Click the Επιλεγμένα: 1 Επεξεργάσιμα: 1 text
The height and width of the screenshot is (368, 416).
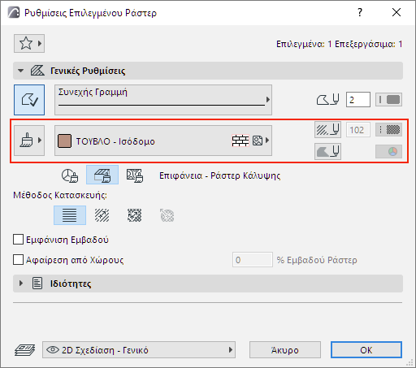[339, 44]
